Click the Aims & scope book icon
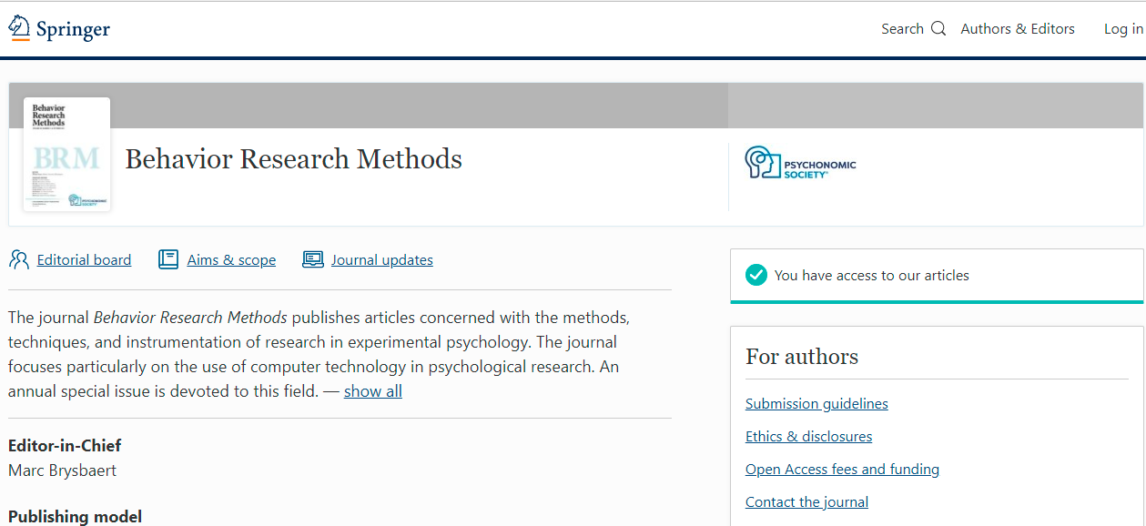 point(168,259)
